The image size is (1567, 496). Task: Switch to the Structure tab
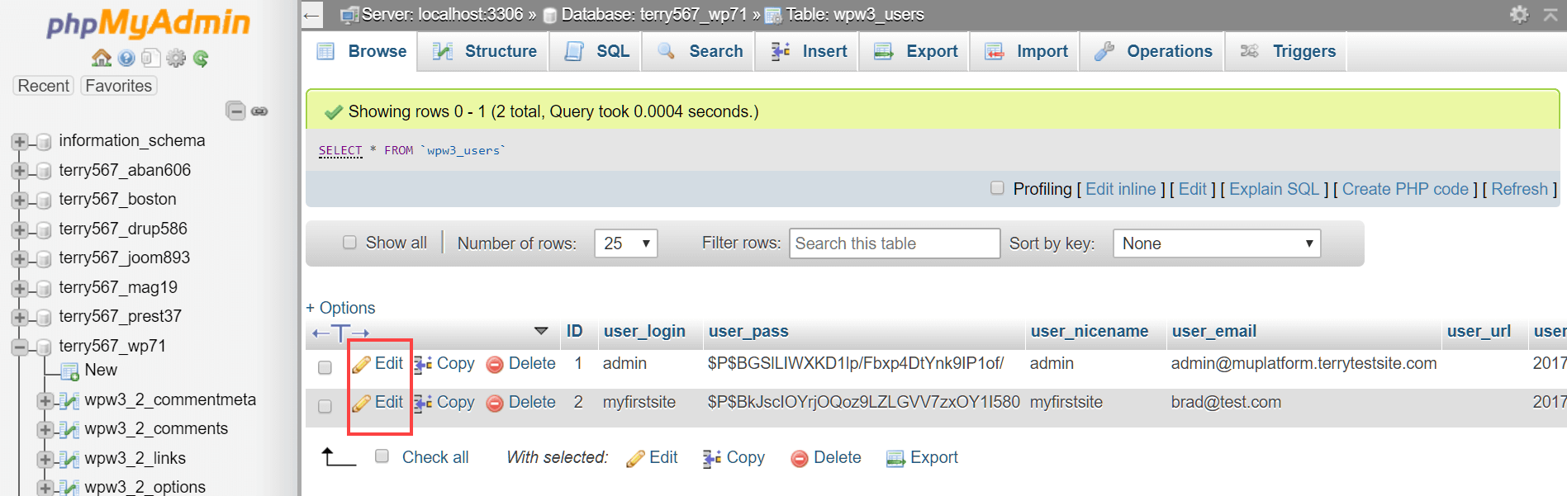coord(485,51)
